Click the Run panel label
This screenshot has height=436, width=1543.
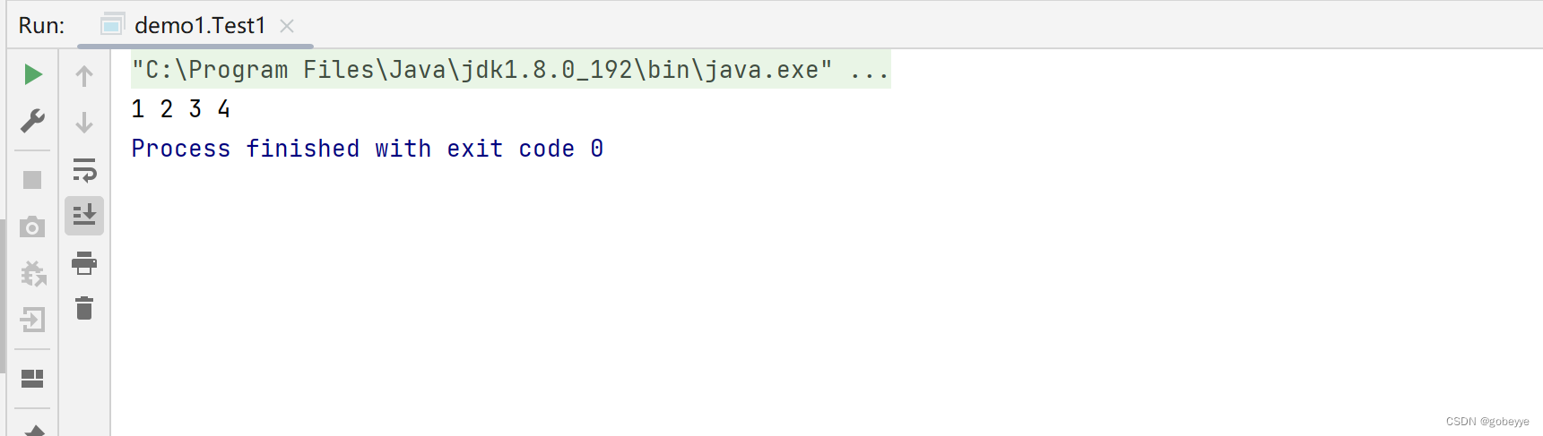[x=41, y=26]
